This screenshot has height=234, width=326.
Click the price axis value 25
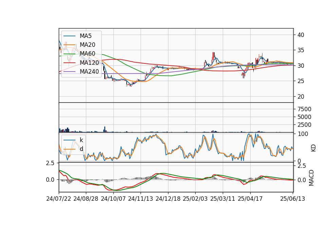301,81
